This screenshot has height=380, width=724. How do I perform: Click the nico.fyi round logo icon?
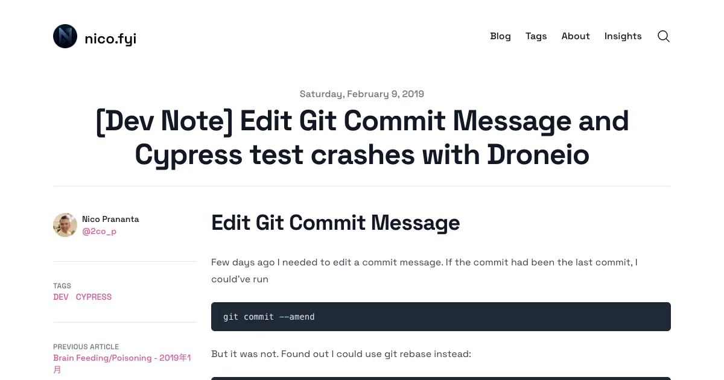(x=65, y=36)
